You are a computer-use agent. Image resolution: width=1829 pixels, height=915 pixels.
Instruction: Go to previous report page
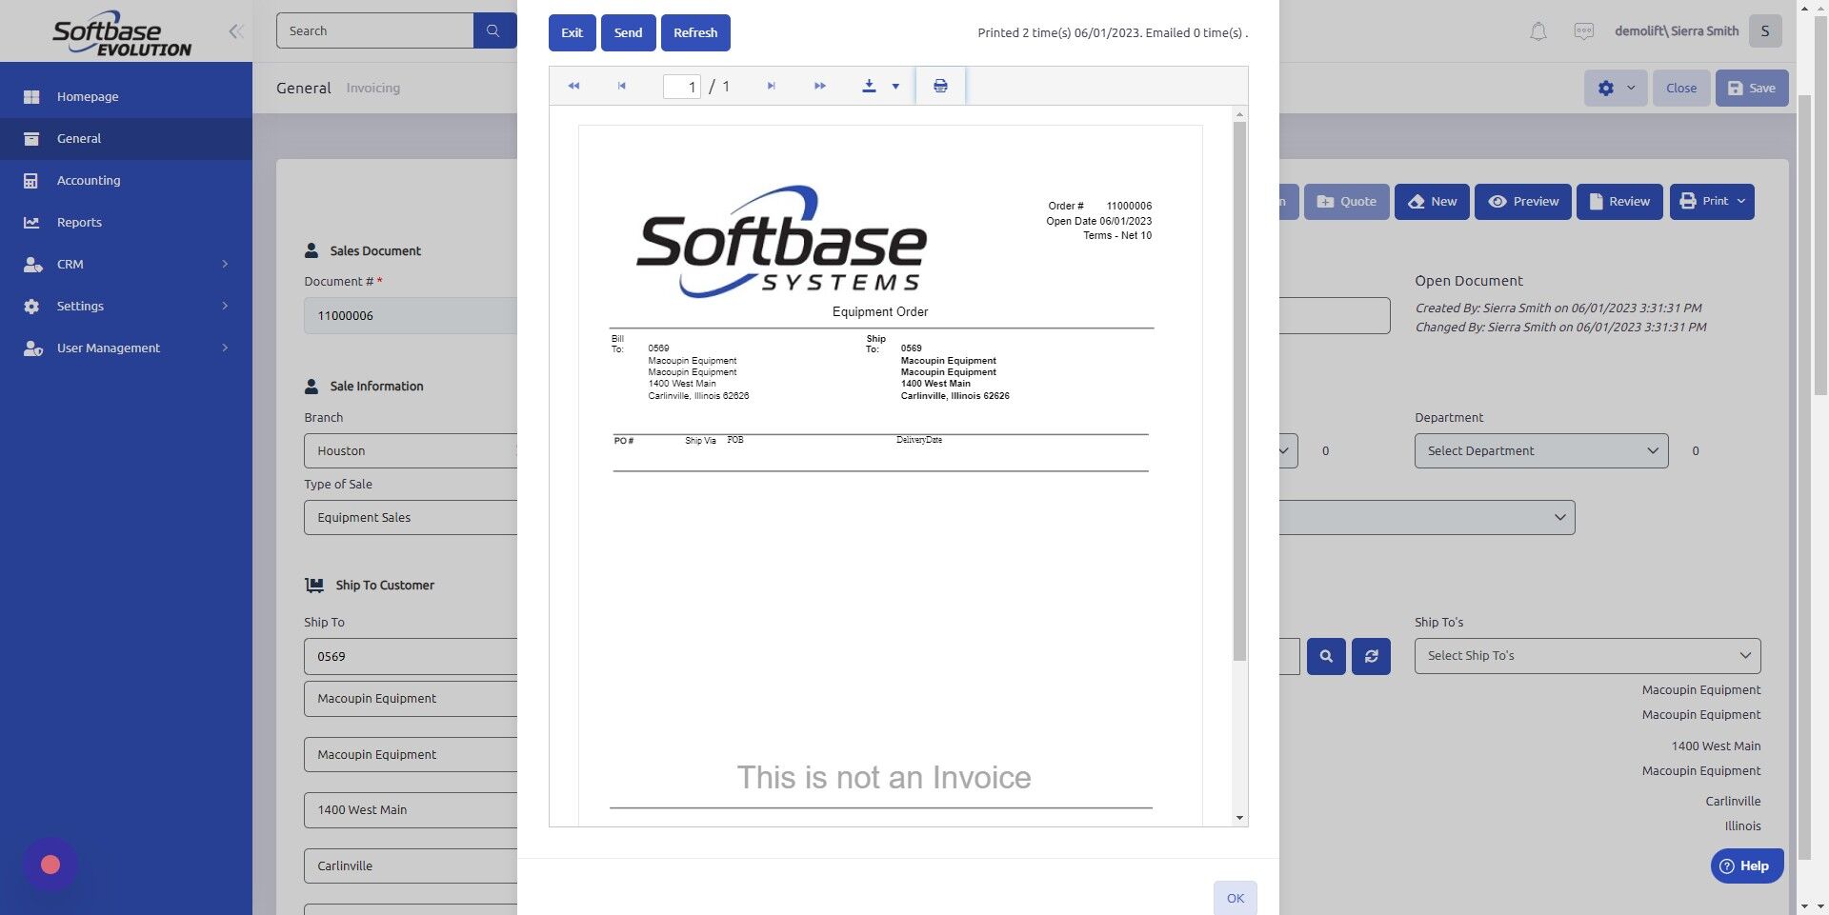622,86
